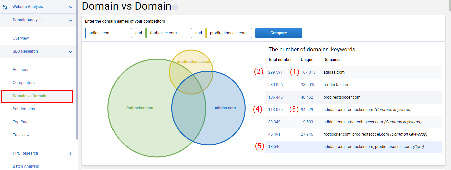
Task: Collapse the Website Analysis section chevron
Action: point(71,7)
